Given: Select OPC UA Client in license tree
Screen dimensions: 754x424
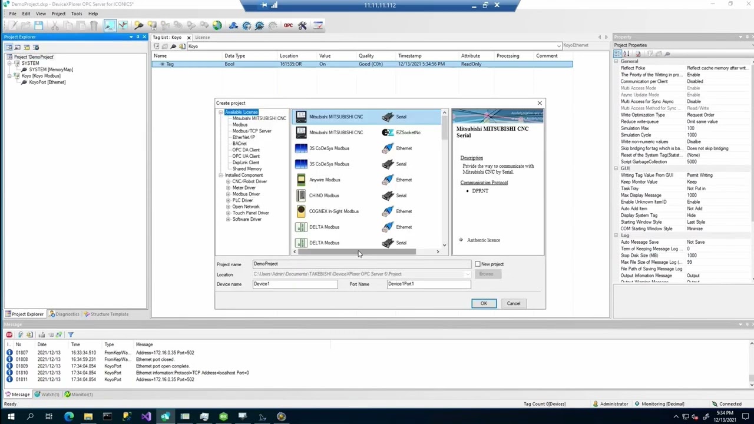Looking at the screenshot, I should coord(246,156).
